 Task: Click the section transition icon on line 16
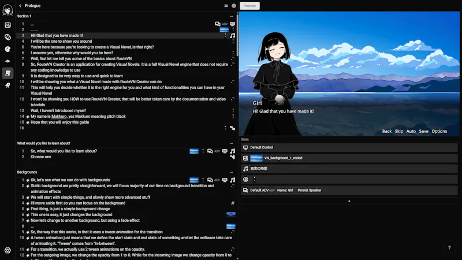233,128
